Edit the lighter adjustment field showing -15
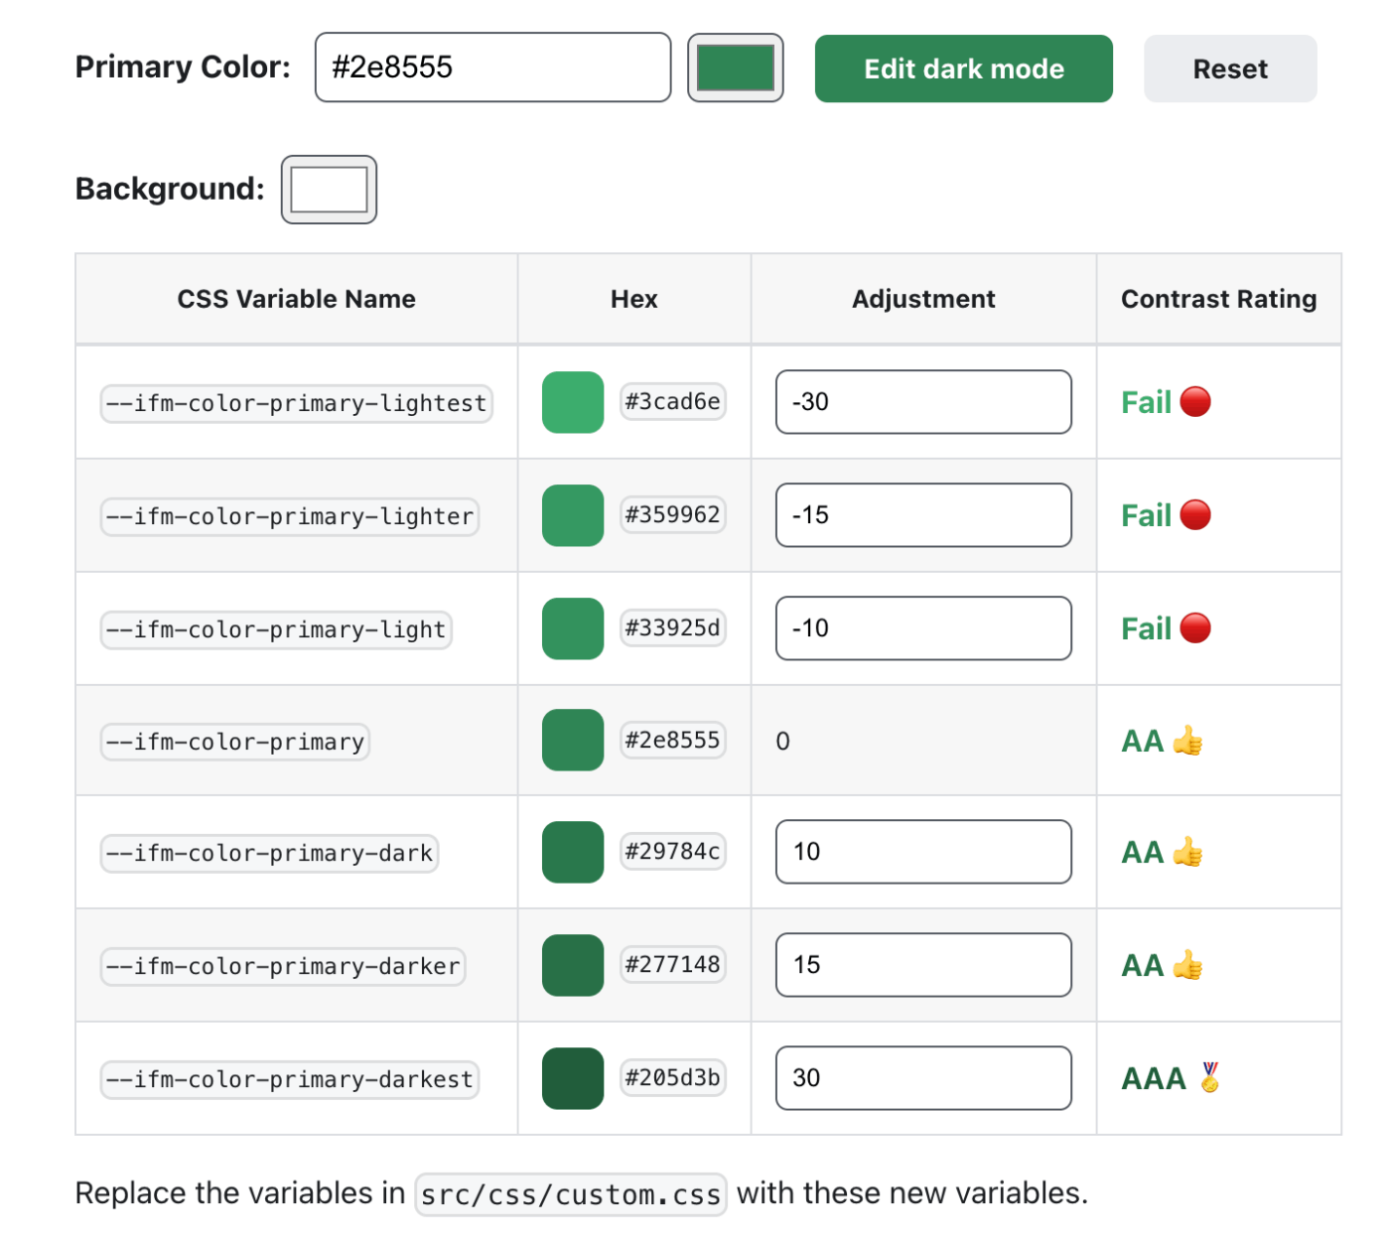This screenshot has width=1390, height=1244. [x=922, y=515]
